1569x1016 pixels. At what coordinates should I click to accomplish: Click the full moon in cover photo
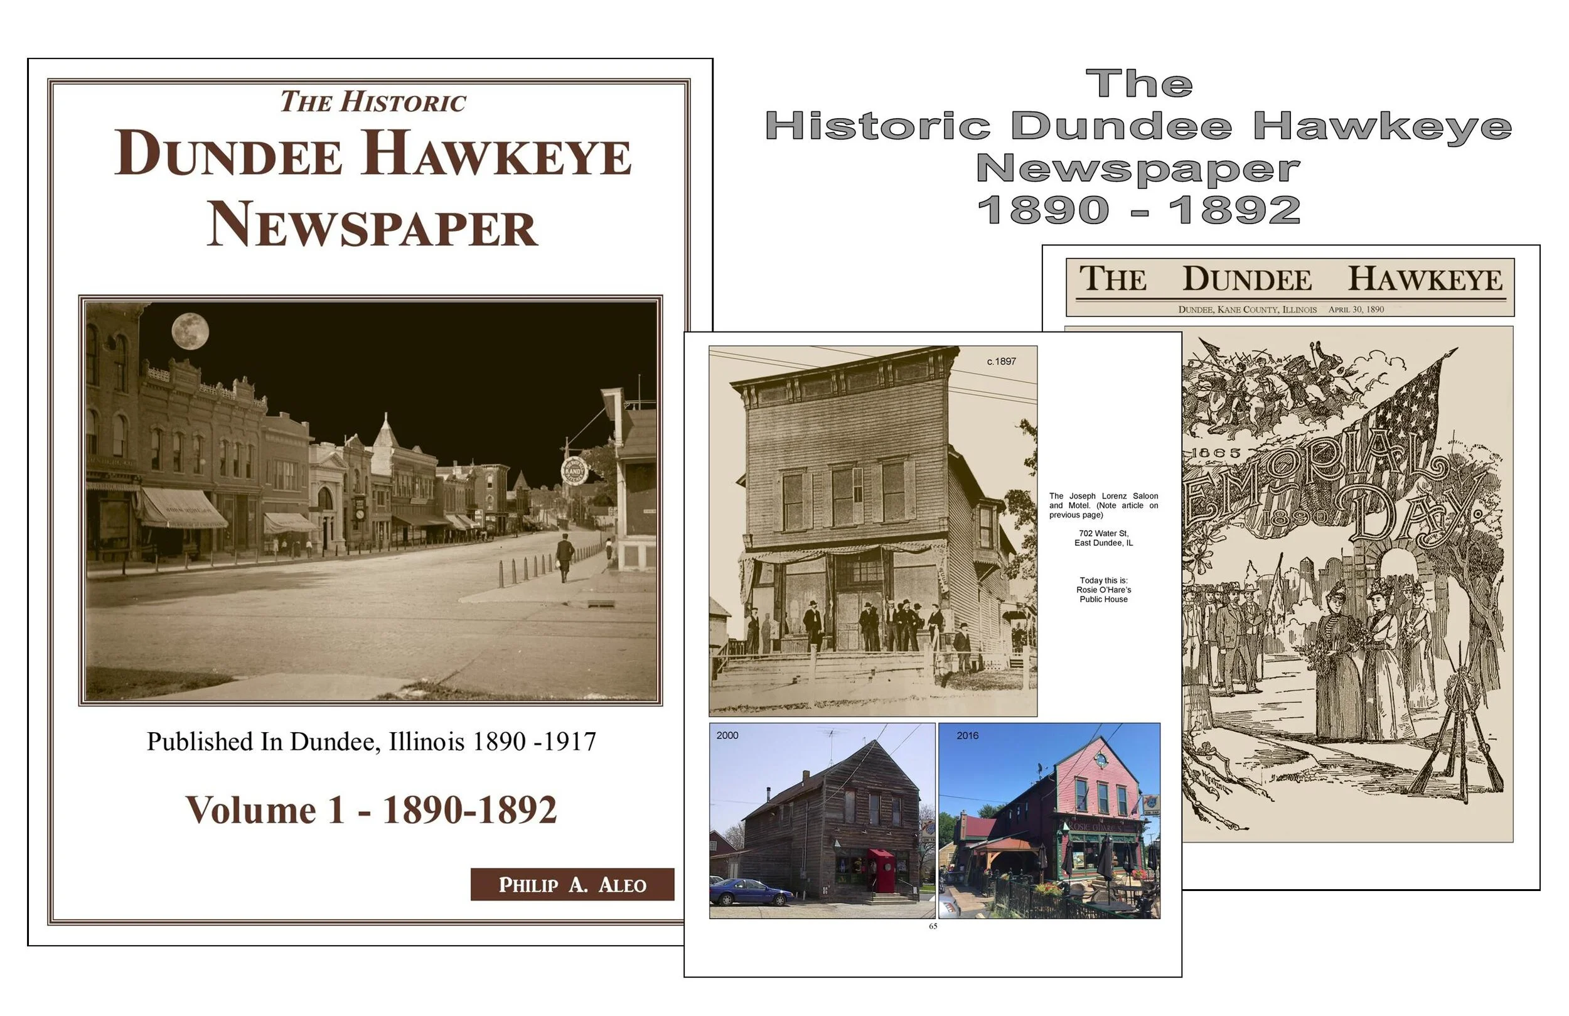click(191, 330)
